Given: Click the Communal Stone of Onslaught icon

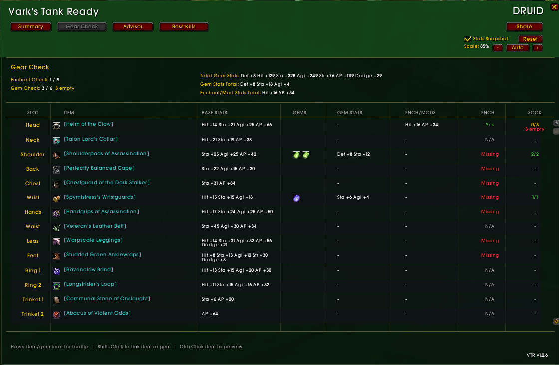Looking at the screenshot, I should click(56, 300).
